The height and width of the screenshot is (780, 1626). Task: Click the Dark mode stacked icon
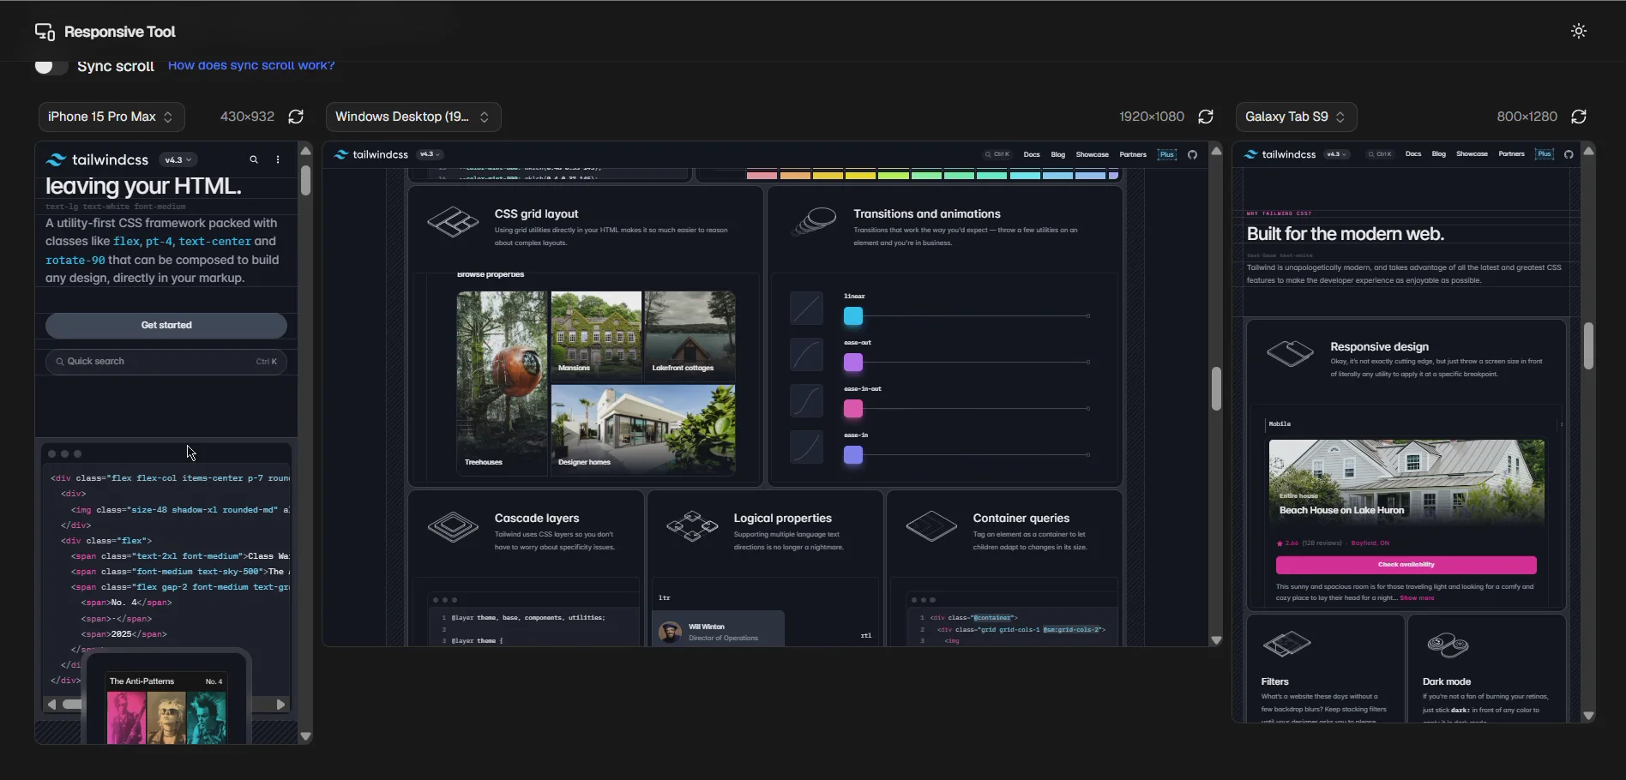(x=1448, y=645)
